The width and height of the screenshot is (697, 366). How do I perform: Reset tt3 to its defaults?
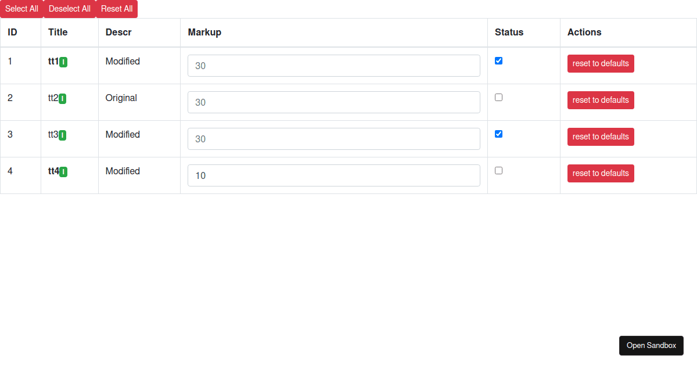(x=601, y=137)
